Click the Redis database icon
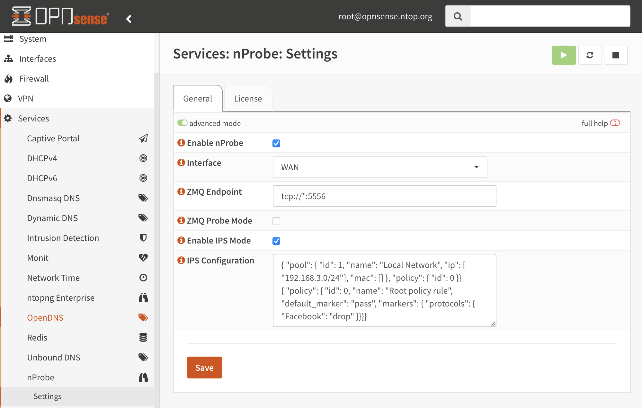Viewport: 642px width, 408px height. pyautogui.click(x=143, y=337)
